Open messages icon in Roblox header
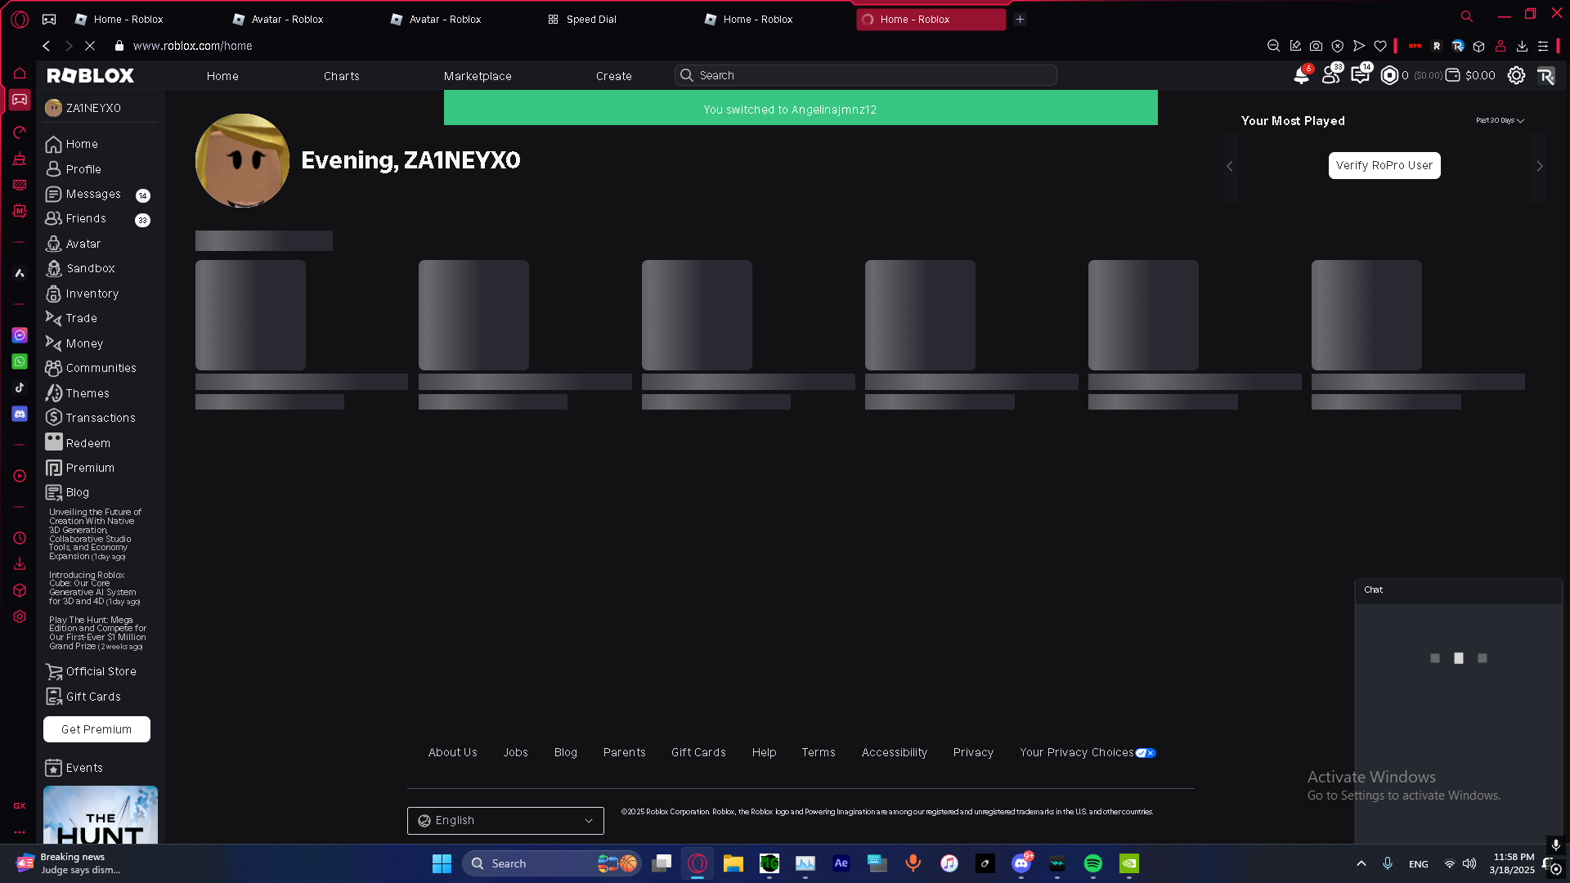 tap(1360, 76)
